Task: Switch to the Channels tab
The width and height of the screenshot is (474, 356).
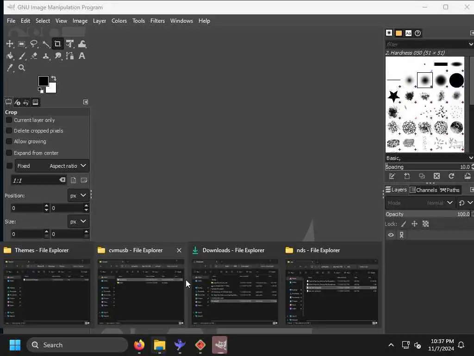Action: pos(423,190)
